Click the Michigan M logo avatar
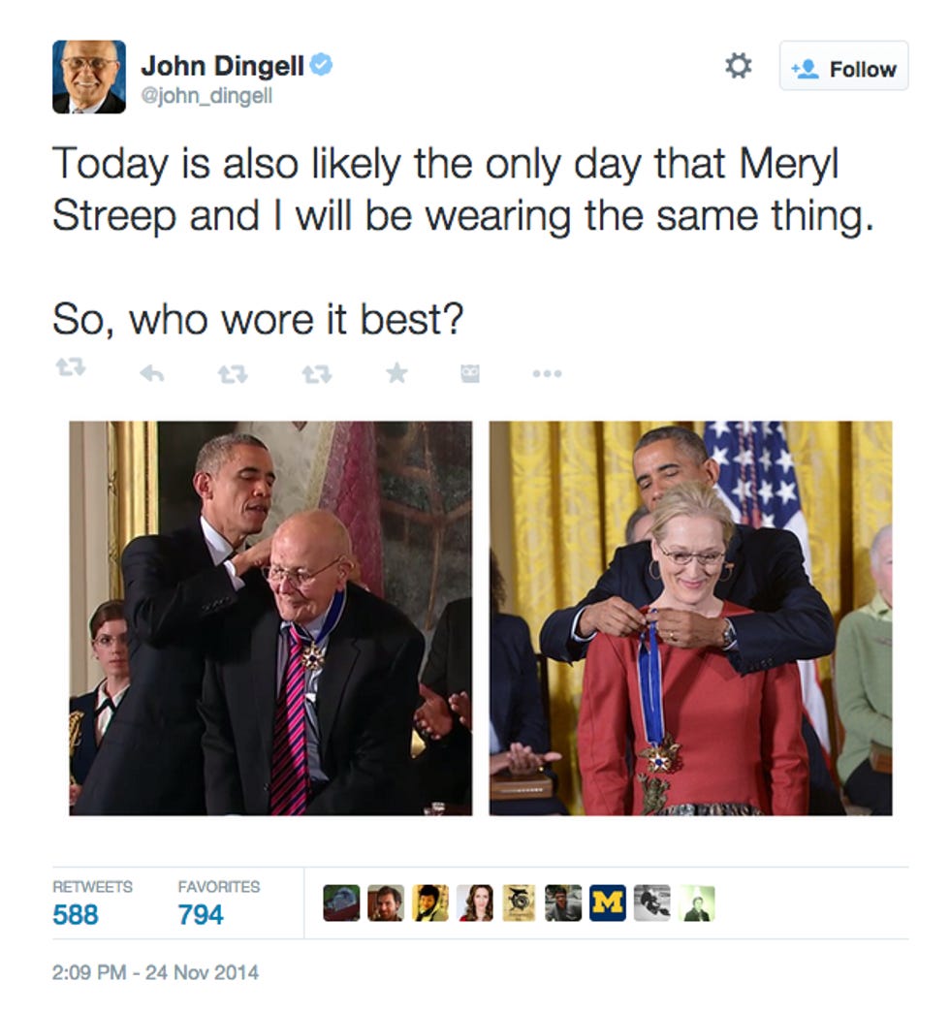The height and width of the screenshot is (1013, 950). tap(608, 902)
